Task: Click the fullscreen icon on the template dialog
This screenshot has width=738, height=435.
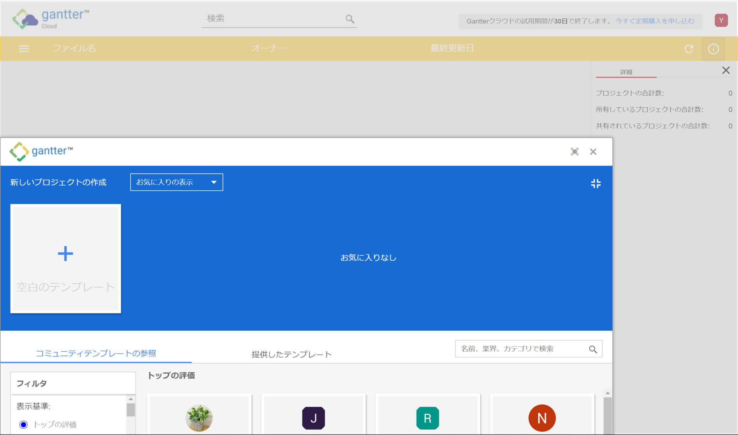Action: click(x=575, y=152)
